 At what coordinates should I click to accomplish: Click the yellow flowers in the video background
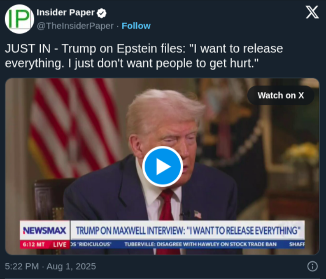(x=302, y=152)
